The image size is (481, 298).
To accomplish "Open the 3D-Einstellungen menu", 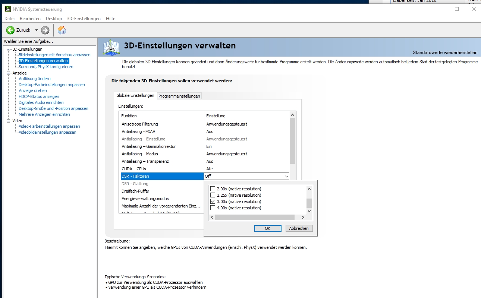I will tap(84, 19).
